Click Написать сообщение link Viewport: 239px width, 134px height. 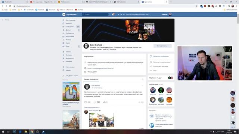click(x=161, y=56)
